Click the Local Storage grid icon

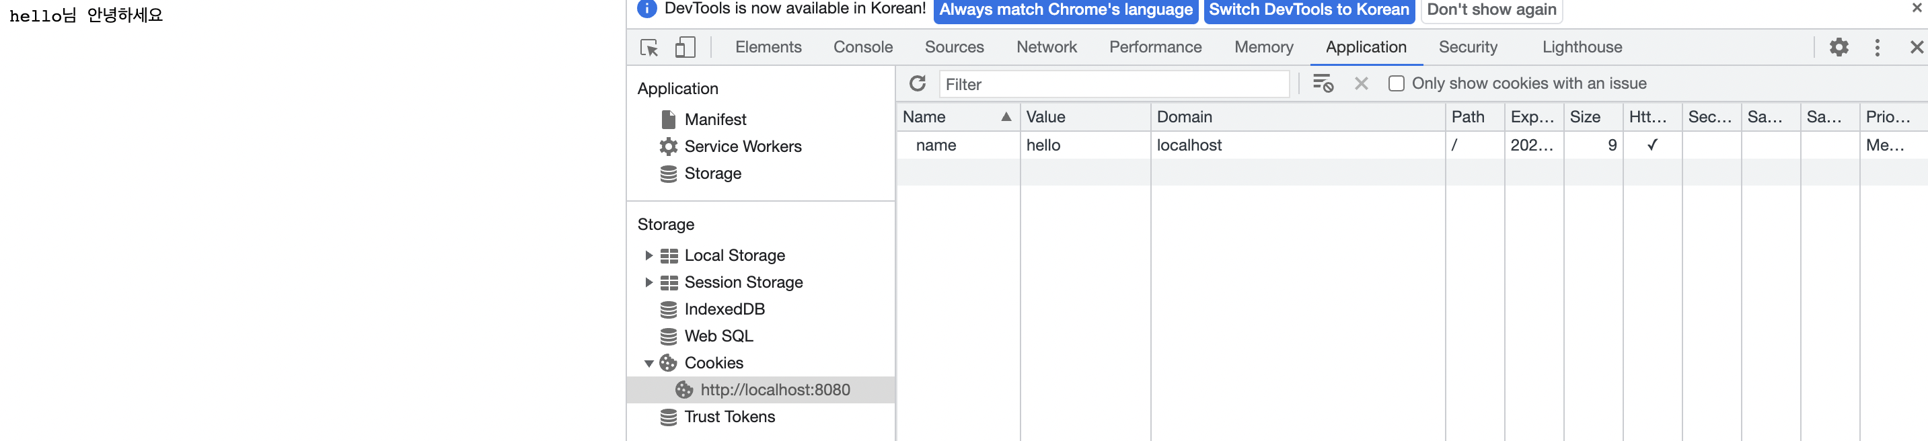point(669,255)
